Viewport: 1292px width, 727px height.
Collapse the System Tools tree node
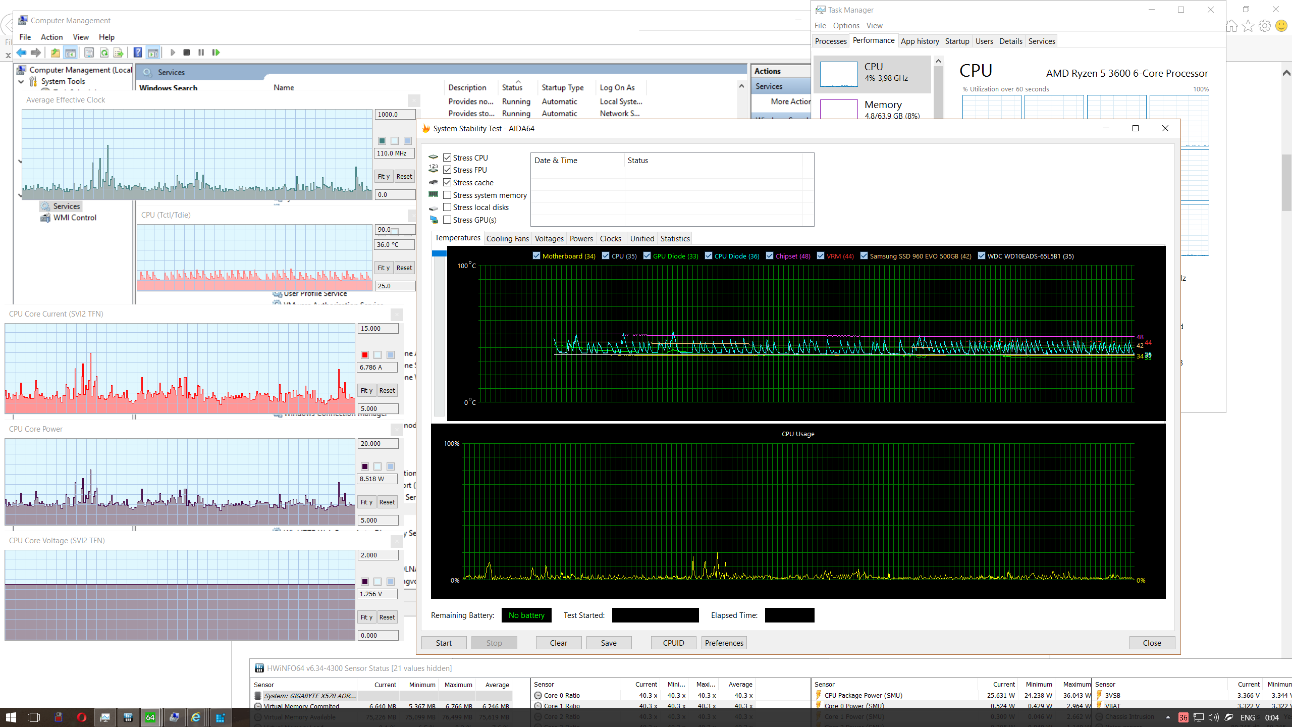click(21, 81)
